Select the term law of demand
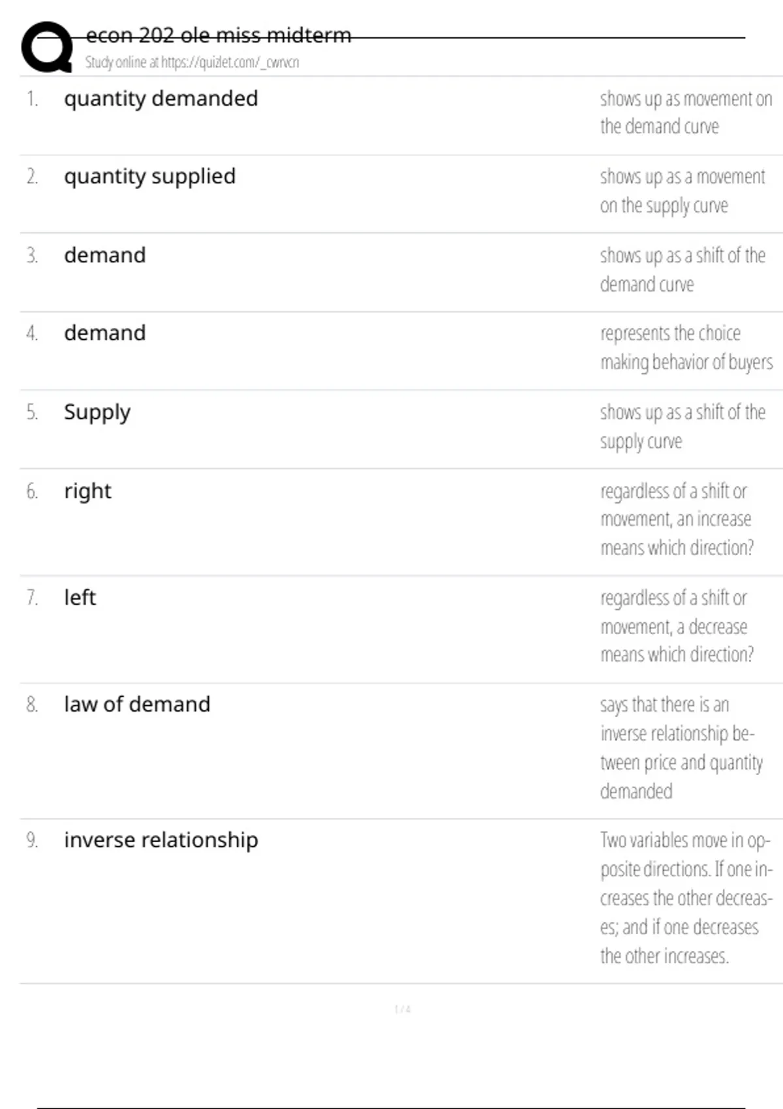The height and width of the screenshot is (1109, 783). (x=137, y=705)
